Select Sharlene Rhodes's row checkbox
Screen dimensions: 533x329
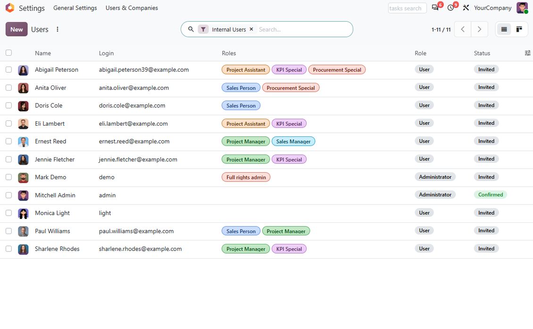click(8, 249)
